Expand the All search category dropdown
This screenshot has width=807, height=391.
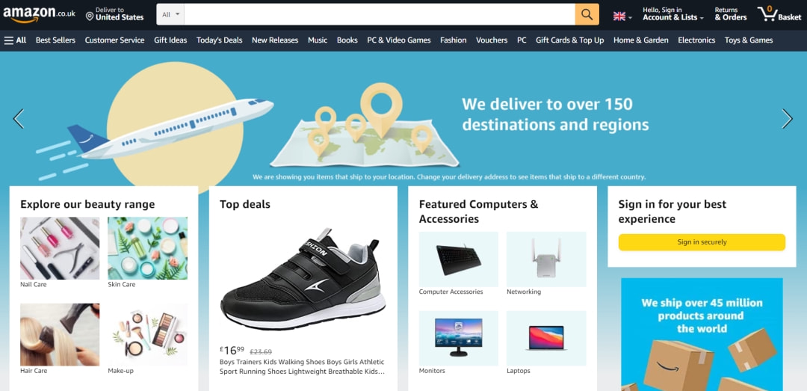171,14
